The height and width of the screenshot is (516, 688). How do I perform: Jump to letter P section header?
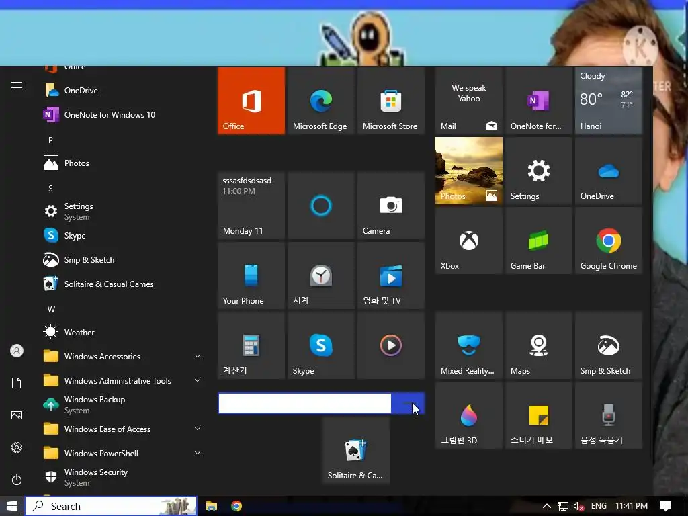[50, 140]
